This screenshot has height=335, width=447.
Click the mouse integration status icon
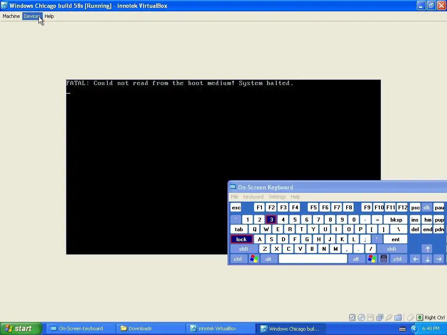click(x=410, y=318)
